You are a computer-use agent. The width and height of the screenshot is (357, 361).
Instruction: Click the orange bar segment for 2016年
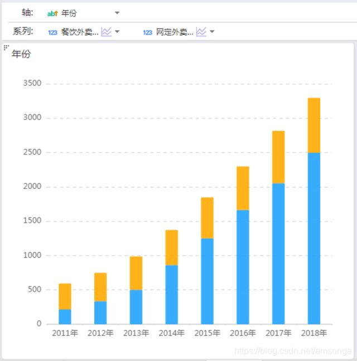pos(243,188)
